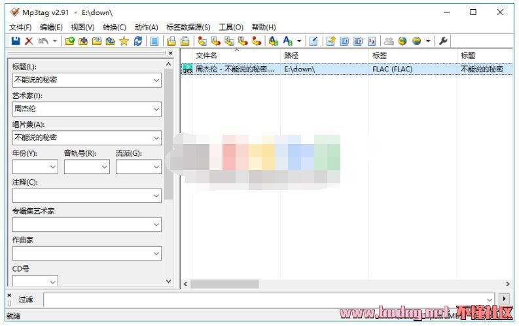Viewport: 519px width, 326px height.
Task: Close the tag panel with its x button
Action: pyautogui.click(x=170, y=53)
